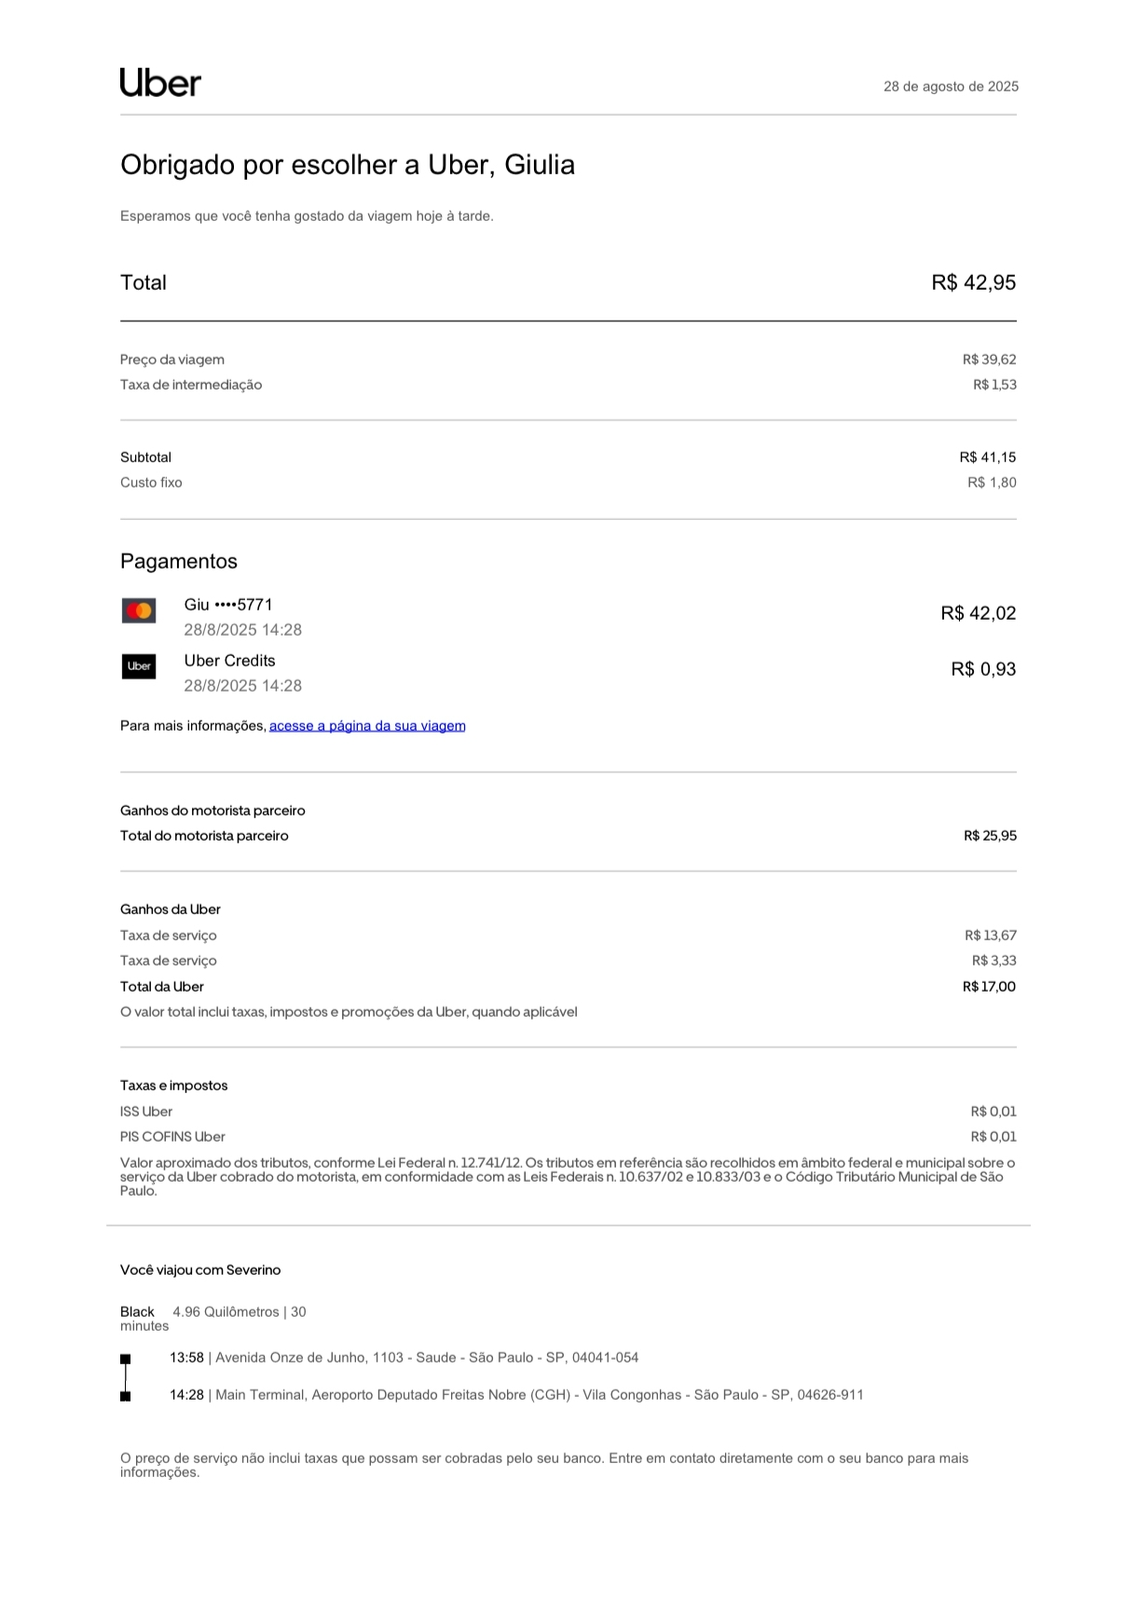Click the Mastercard payment icon
1137x1614 pixels.
[139, 611]
